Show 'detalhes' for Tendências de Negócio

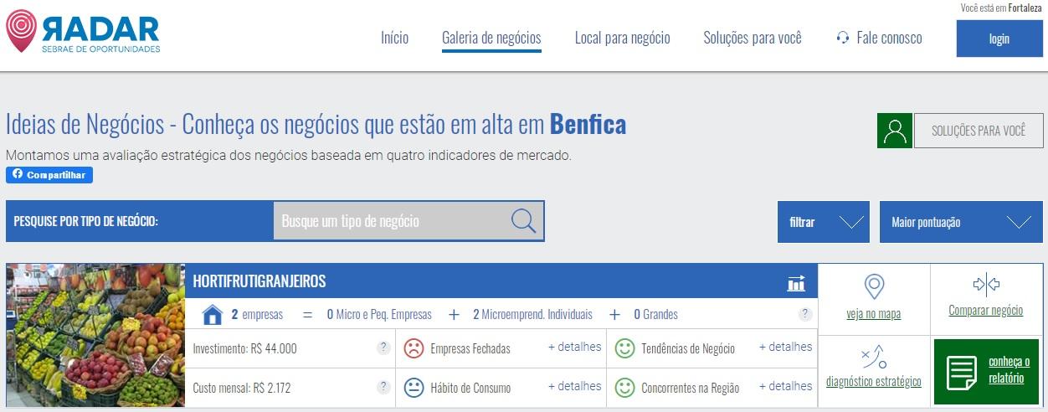click(785, 348)
